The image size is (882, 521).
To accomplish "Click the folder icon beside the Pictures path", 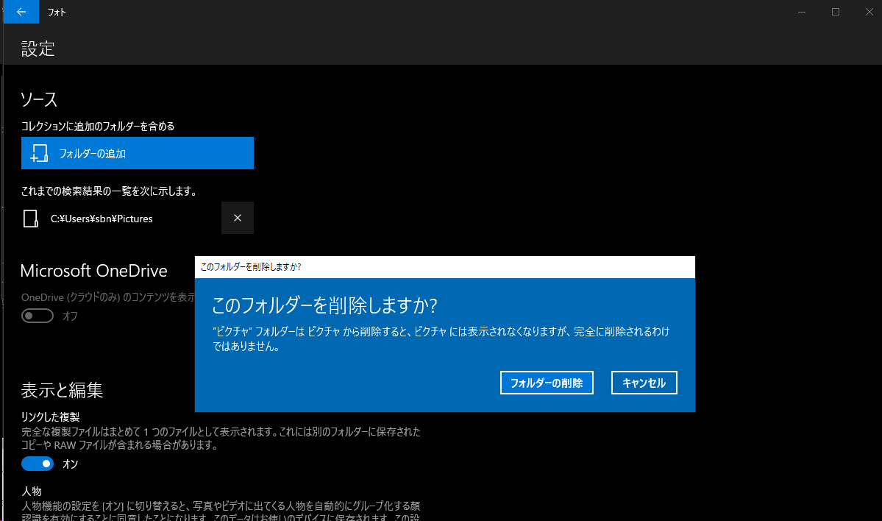I will point(30,219).
